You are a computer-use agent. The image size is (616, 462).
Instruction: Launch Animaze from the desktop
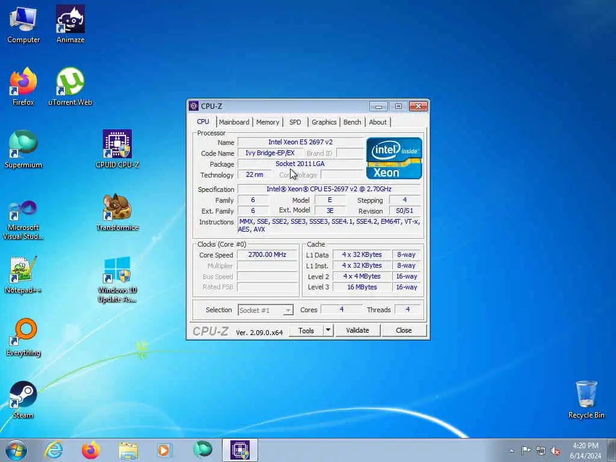coord(70,24)
